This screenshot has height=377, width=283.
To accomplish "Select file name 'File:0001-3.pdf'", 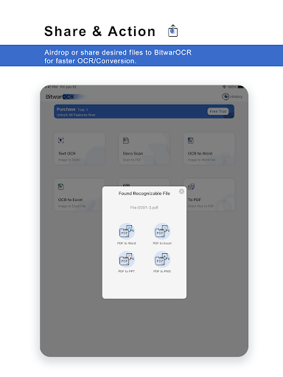I will pos(144,208).
